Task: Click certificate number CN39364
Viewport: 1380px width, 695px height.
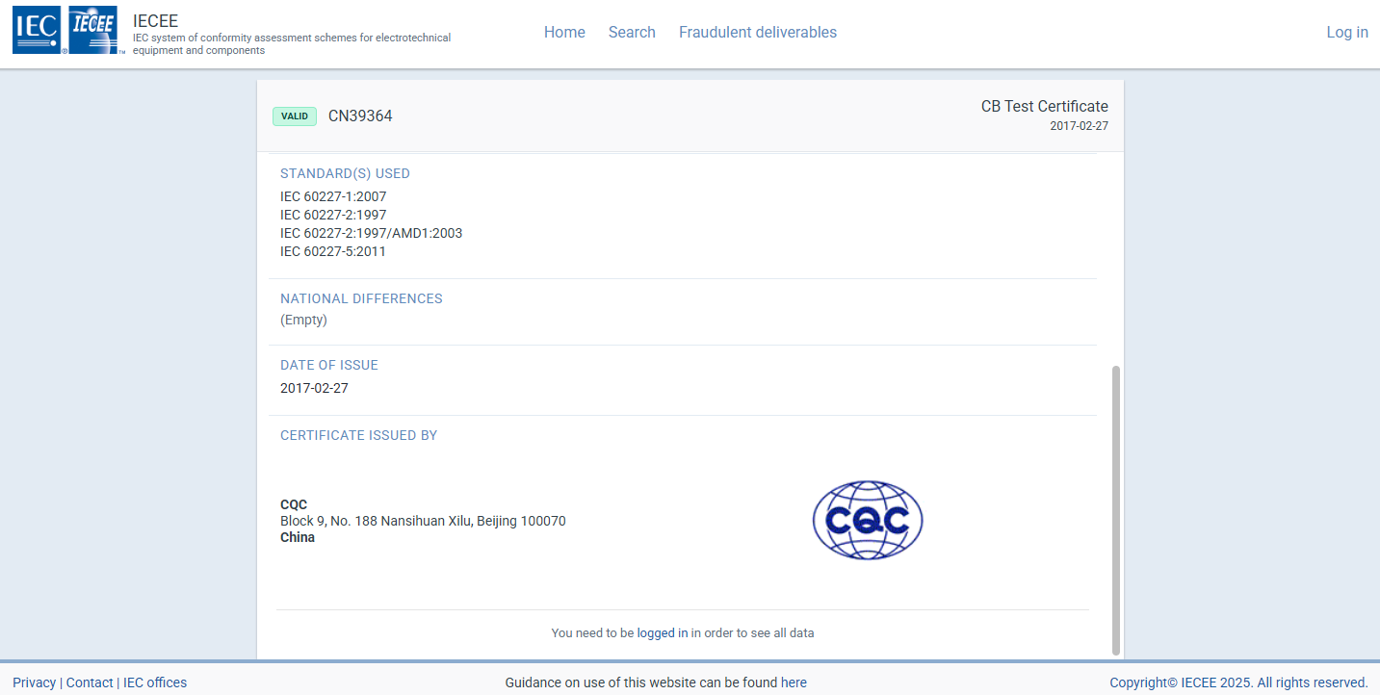Action: tap(360, 116)
